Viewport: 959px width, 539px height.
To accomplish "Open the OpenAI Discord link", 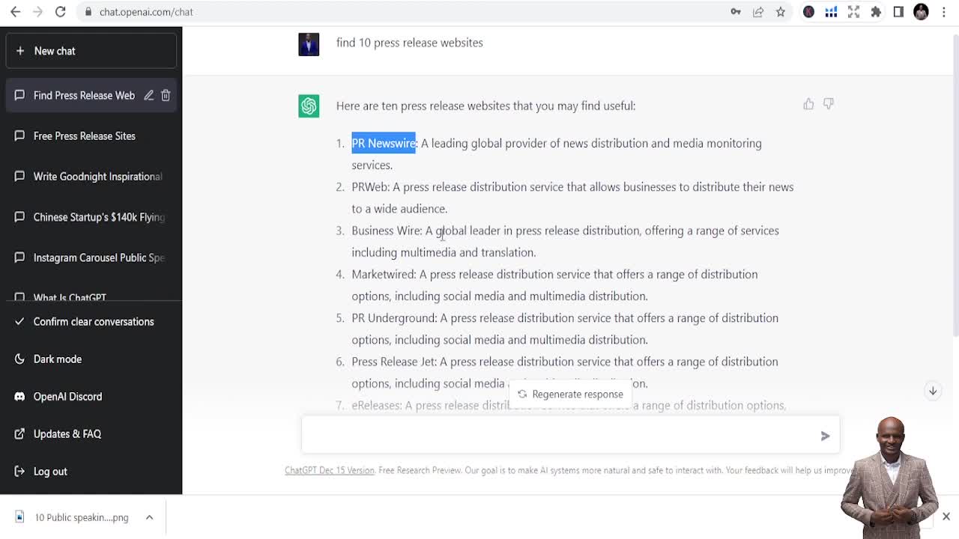I will coord(91,397).
